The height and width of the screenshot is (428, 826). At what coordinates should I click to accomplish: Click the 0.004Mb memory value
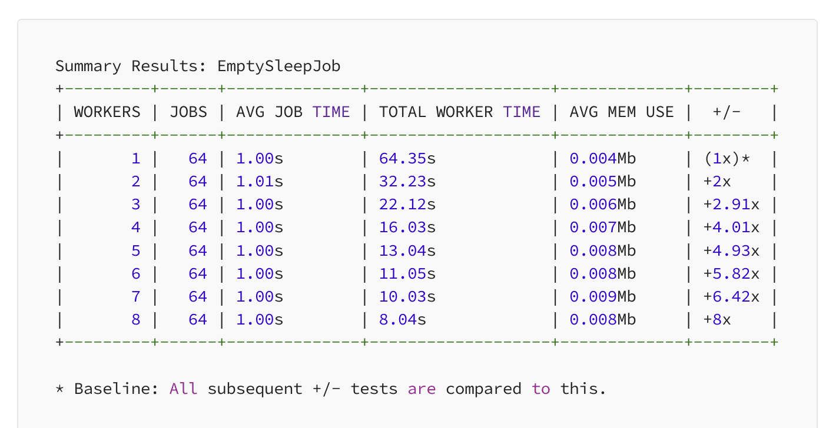pos(602,158)
